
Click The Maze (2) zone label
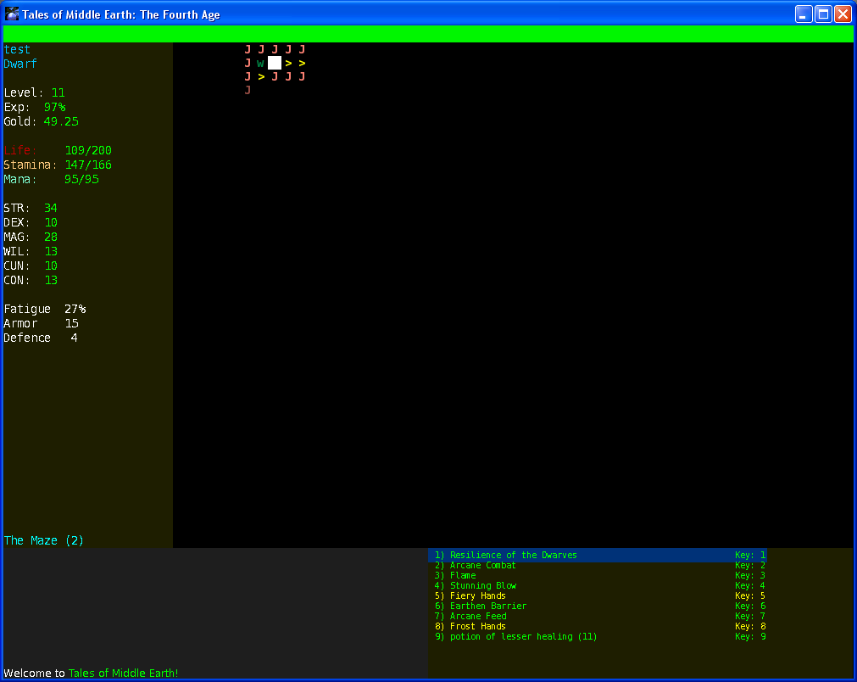tap(44, 540)
